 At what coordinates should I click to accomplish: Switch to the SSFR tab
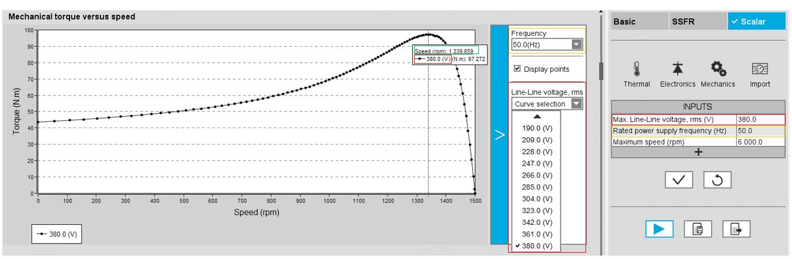click(683, 22)
